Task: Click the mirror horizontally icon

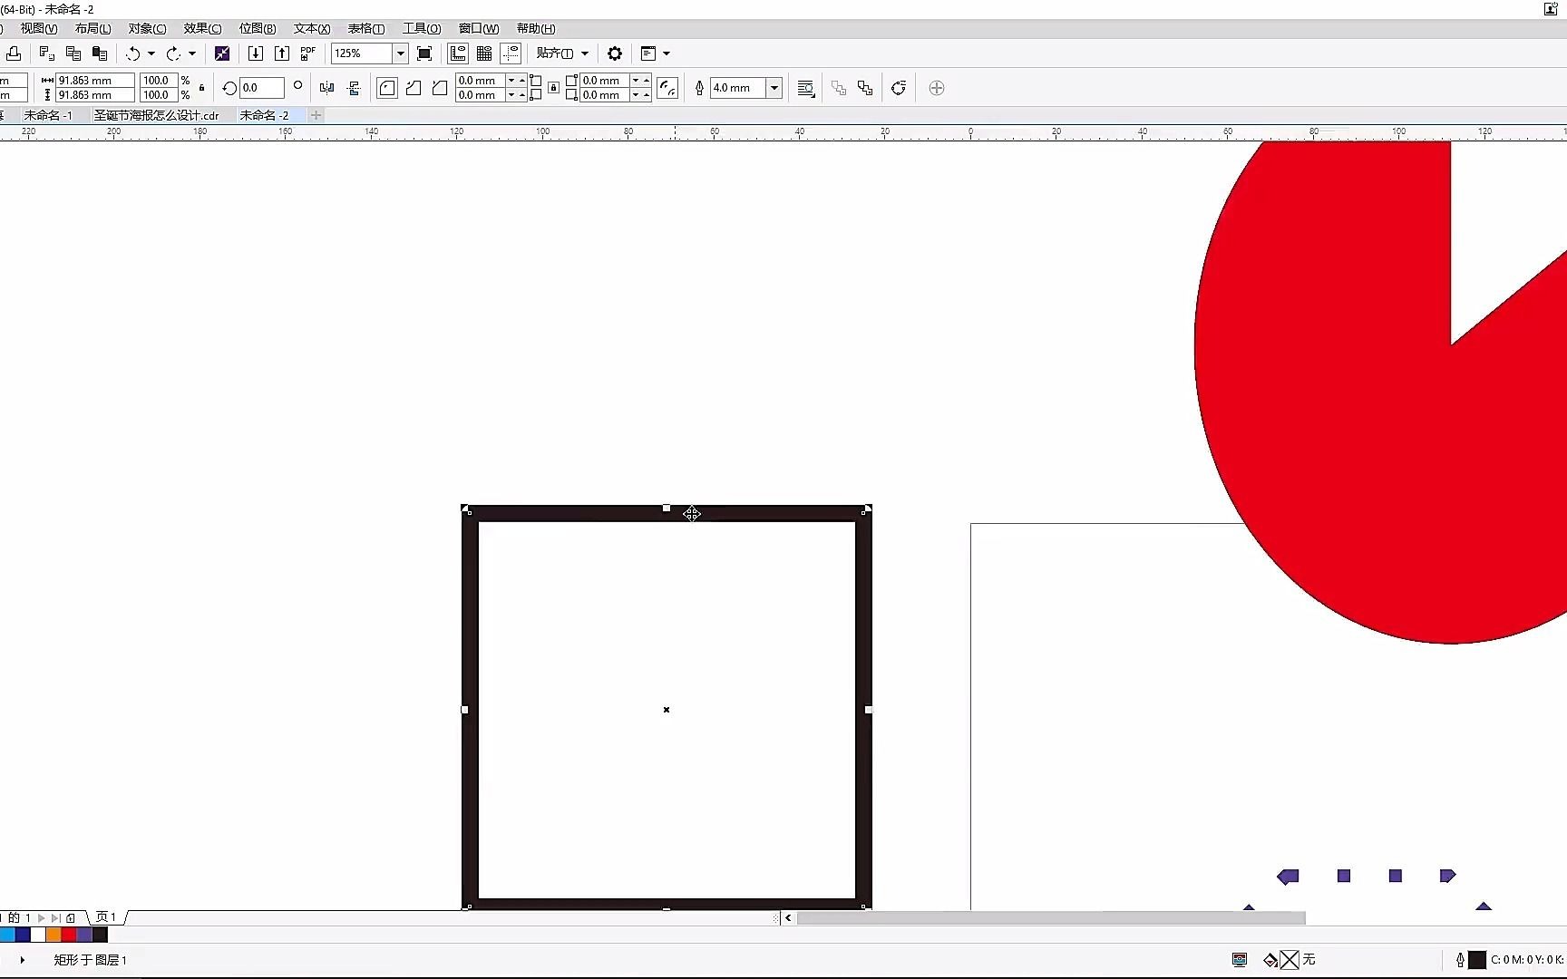Action: 327,88
